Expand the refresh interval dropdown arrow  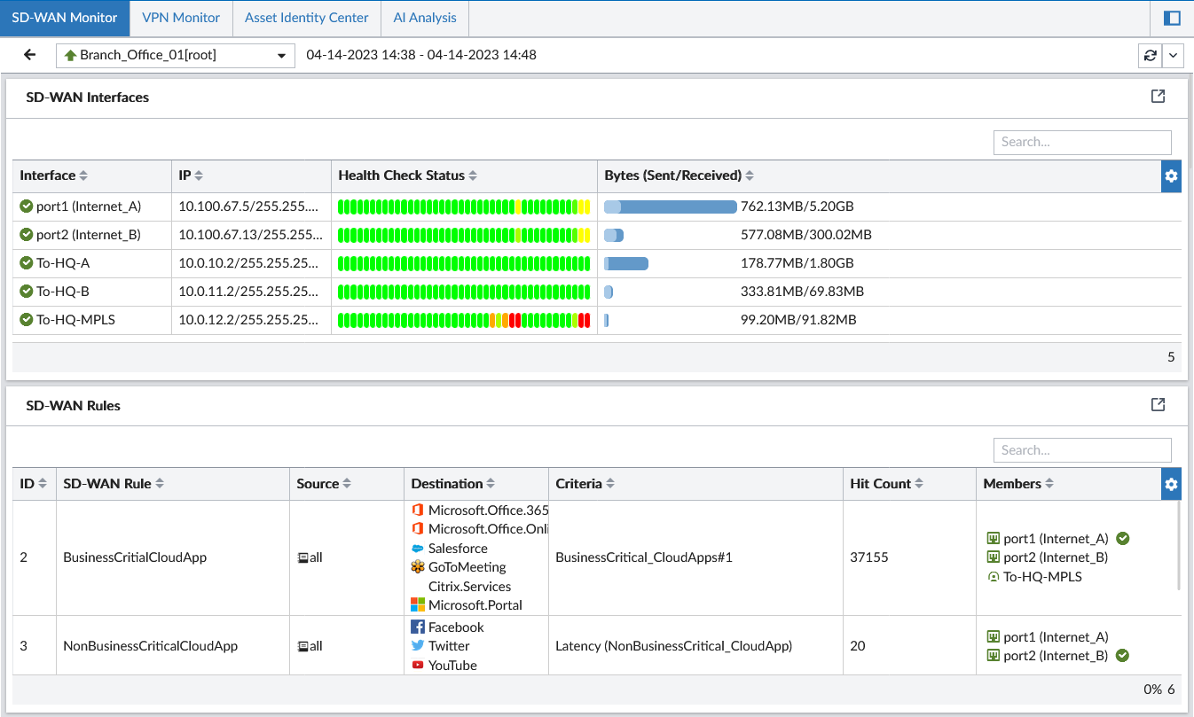(1174, 55)
